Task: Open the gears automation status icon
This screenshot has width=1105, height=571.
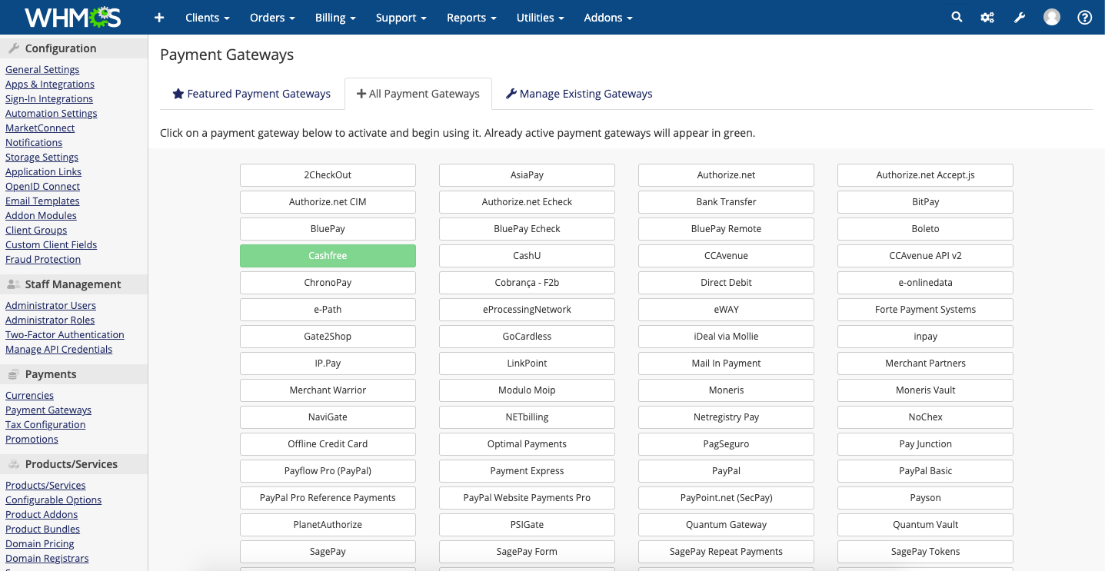Action: [x=987, y=17]
